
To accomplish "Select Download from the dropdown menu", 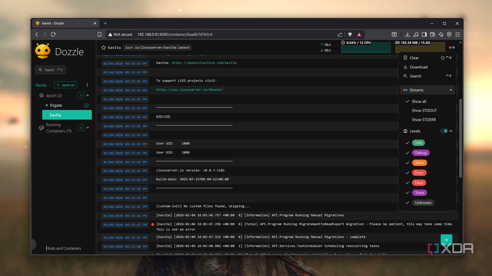I will point(427,67).
